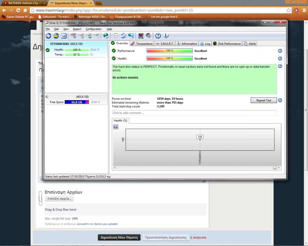Screen dimensions: 308x246
Task: Switch to the S.M.A.R.T. tab
Action: [x=165, y=44]
